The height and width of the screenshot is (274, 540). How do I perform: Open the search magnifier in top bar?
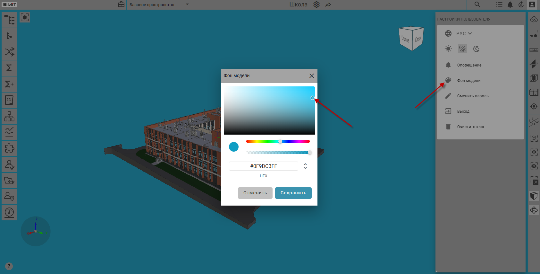(477, 4)
